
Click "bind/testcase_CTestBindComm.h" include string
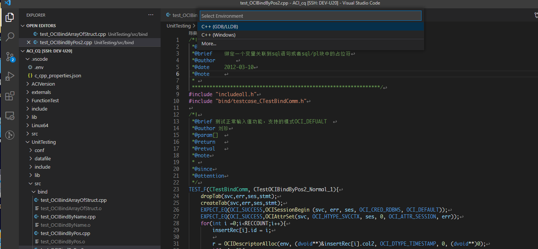pyautogui.click(x=261, y=101)
